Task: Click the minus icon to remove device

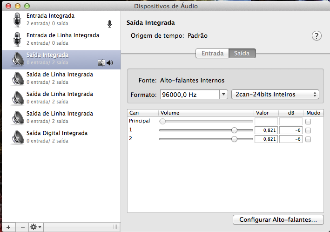Action: [x=23, y=227]
